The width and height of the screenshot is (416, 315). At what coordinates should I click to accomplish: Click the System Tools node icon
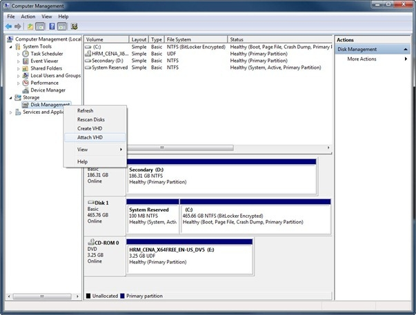coord(18,47)
